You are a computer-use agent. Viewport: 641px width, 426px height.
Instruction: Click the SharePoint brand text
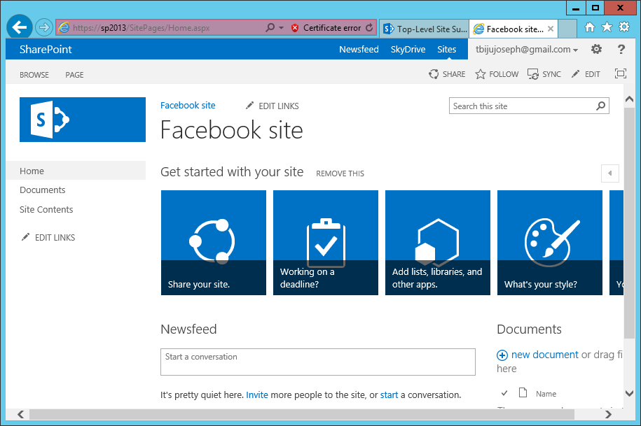46,50
